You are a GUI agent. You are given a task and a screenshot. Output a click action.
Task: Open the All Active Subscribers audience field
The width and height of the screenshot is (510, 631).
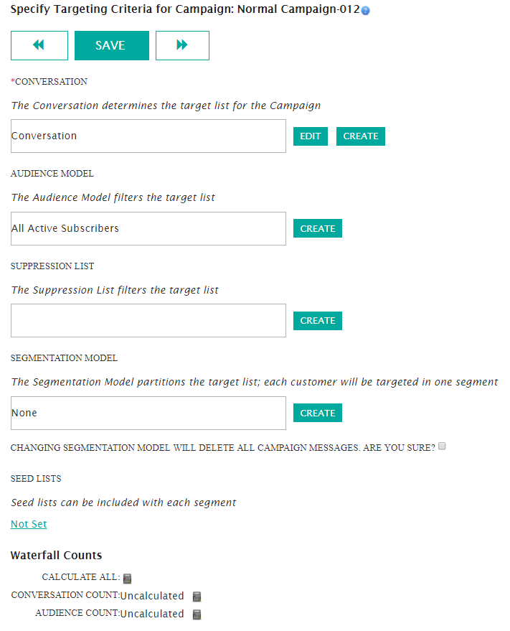coord(148,228)
